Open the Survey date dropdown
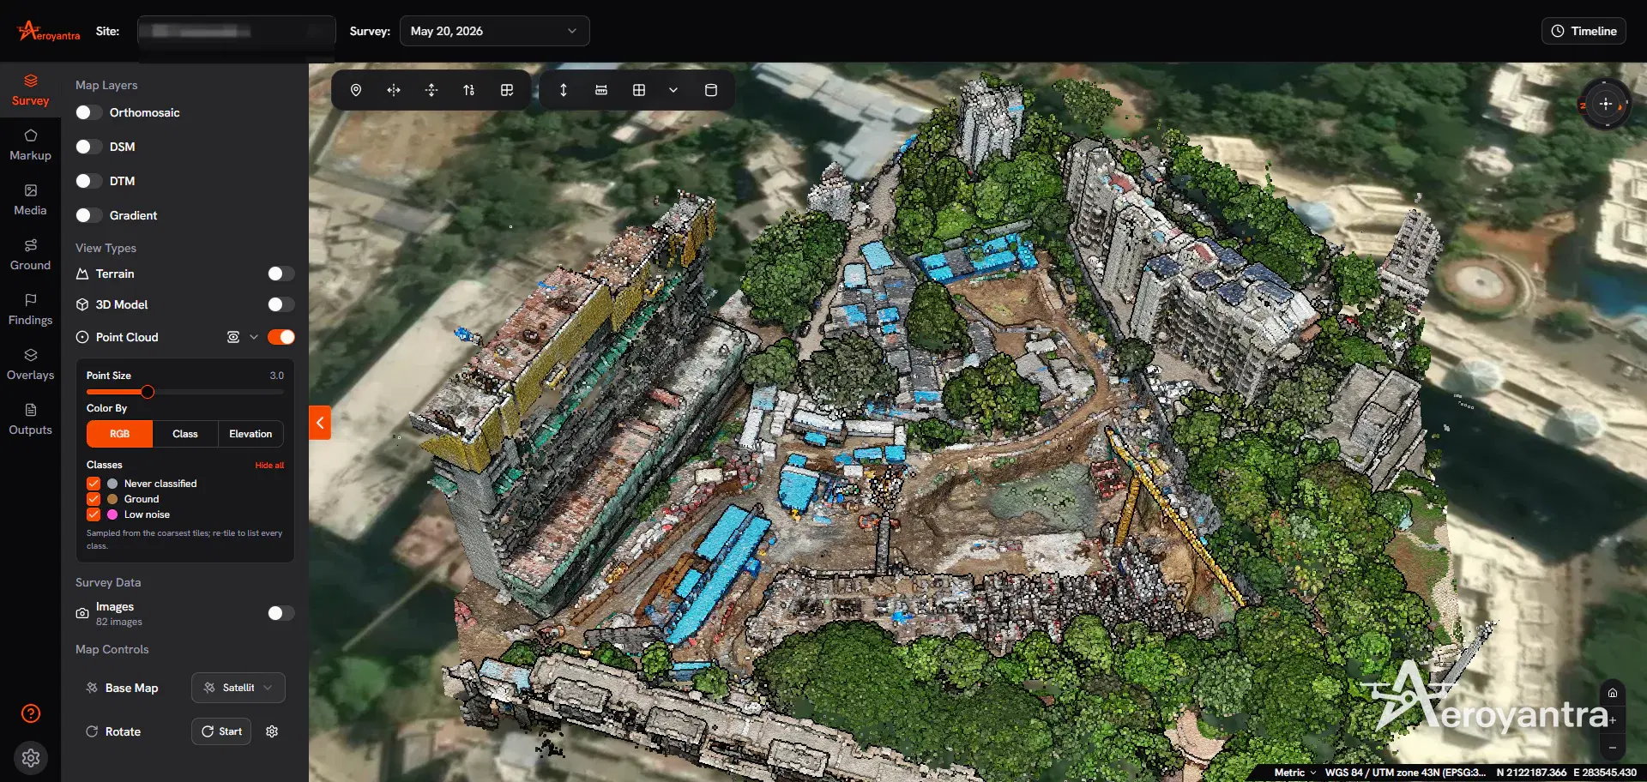Viewport: 1647px width, 782px height. pyautogui.click(x=494, y=31)
